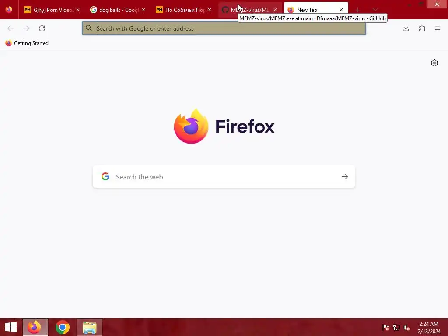Click the Search the web box
The image size is (448, 336).
tap(224, 177)
